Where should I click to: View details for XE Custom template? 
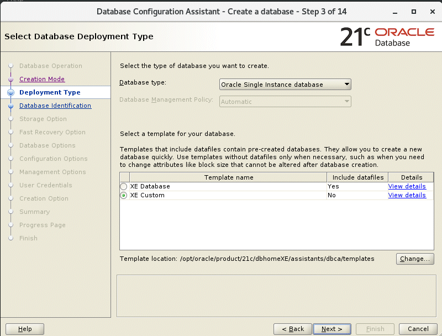coord(407,195)
